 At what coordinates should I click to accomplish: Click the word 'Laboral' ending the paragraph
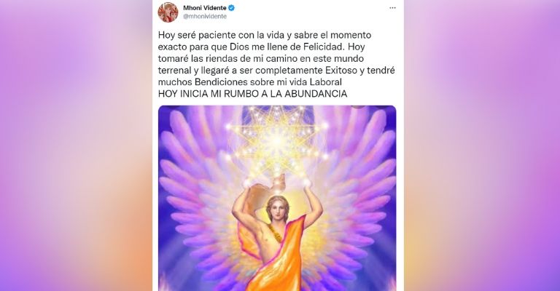326,82
